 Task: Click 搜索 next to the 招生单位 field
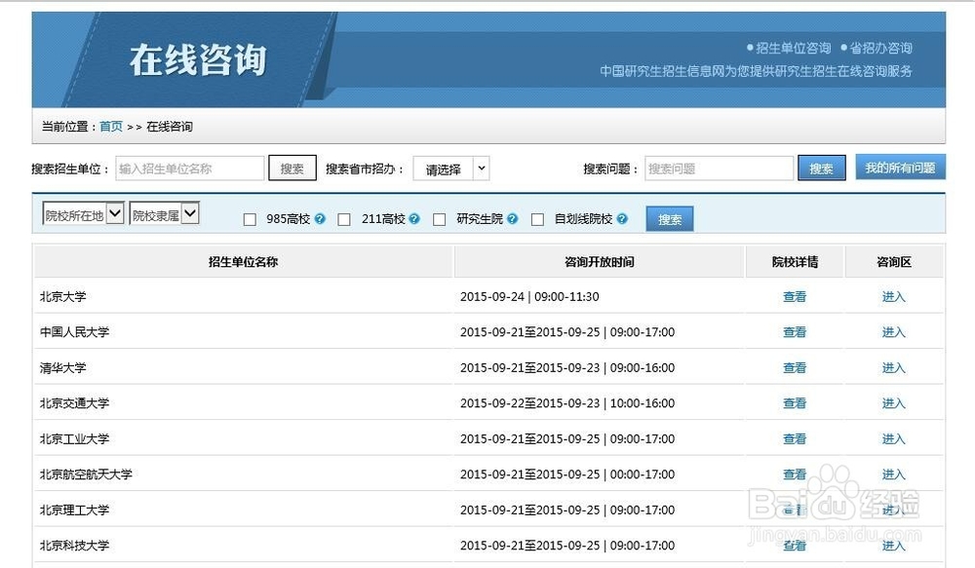[292, 169]
